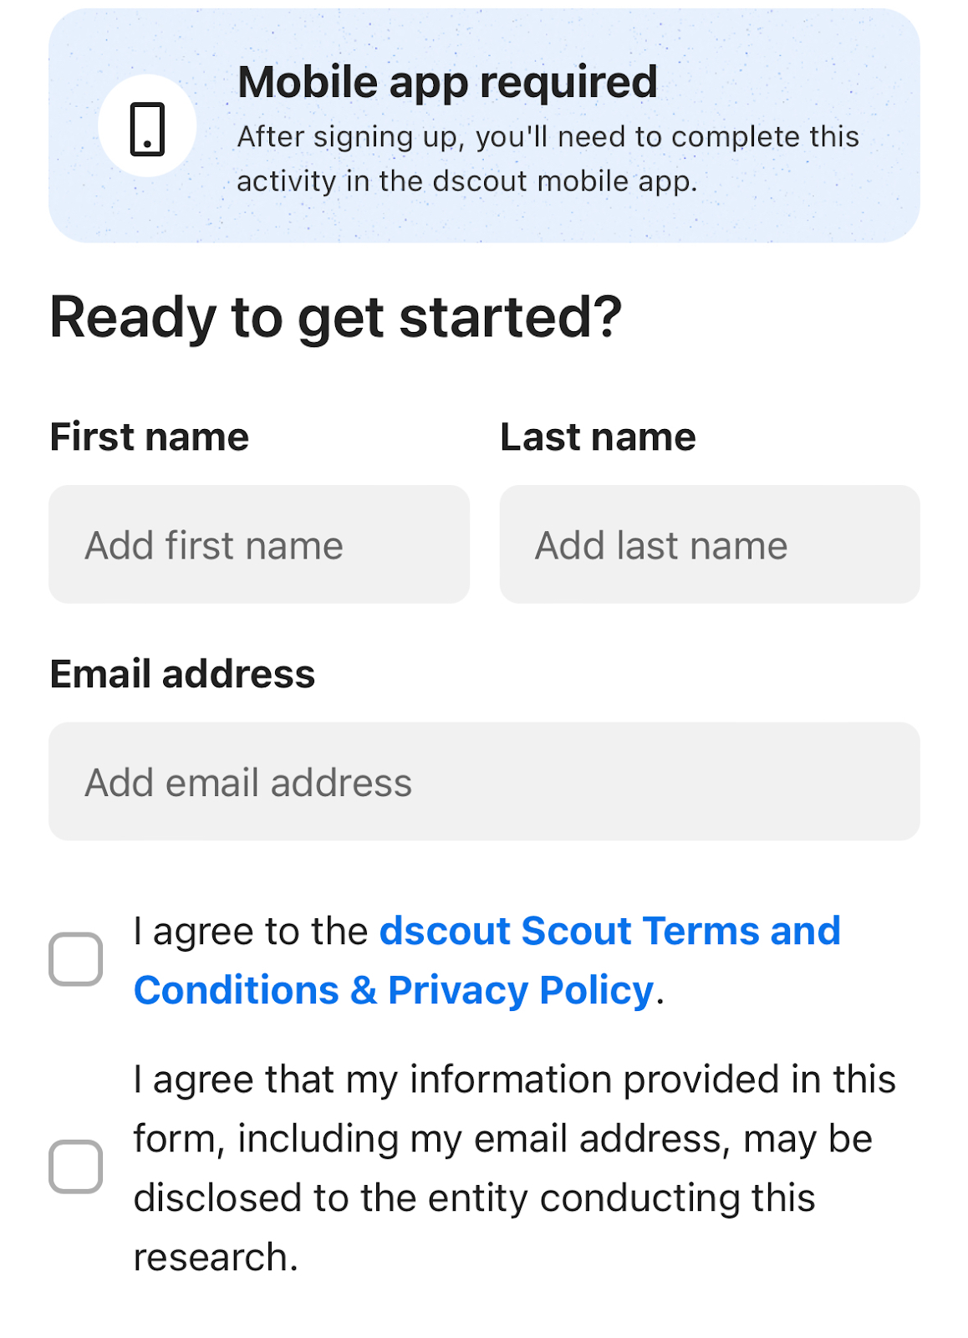The height and width of the screenshot is (1338, 968).
Task: Open the "dscout Scout Terms and" link
Action: click(609, 931)
